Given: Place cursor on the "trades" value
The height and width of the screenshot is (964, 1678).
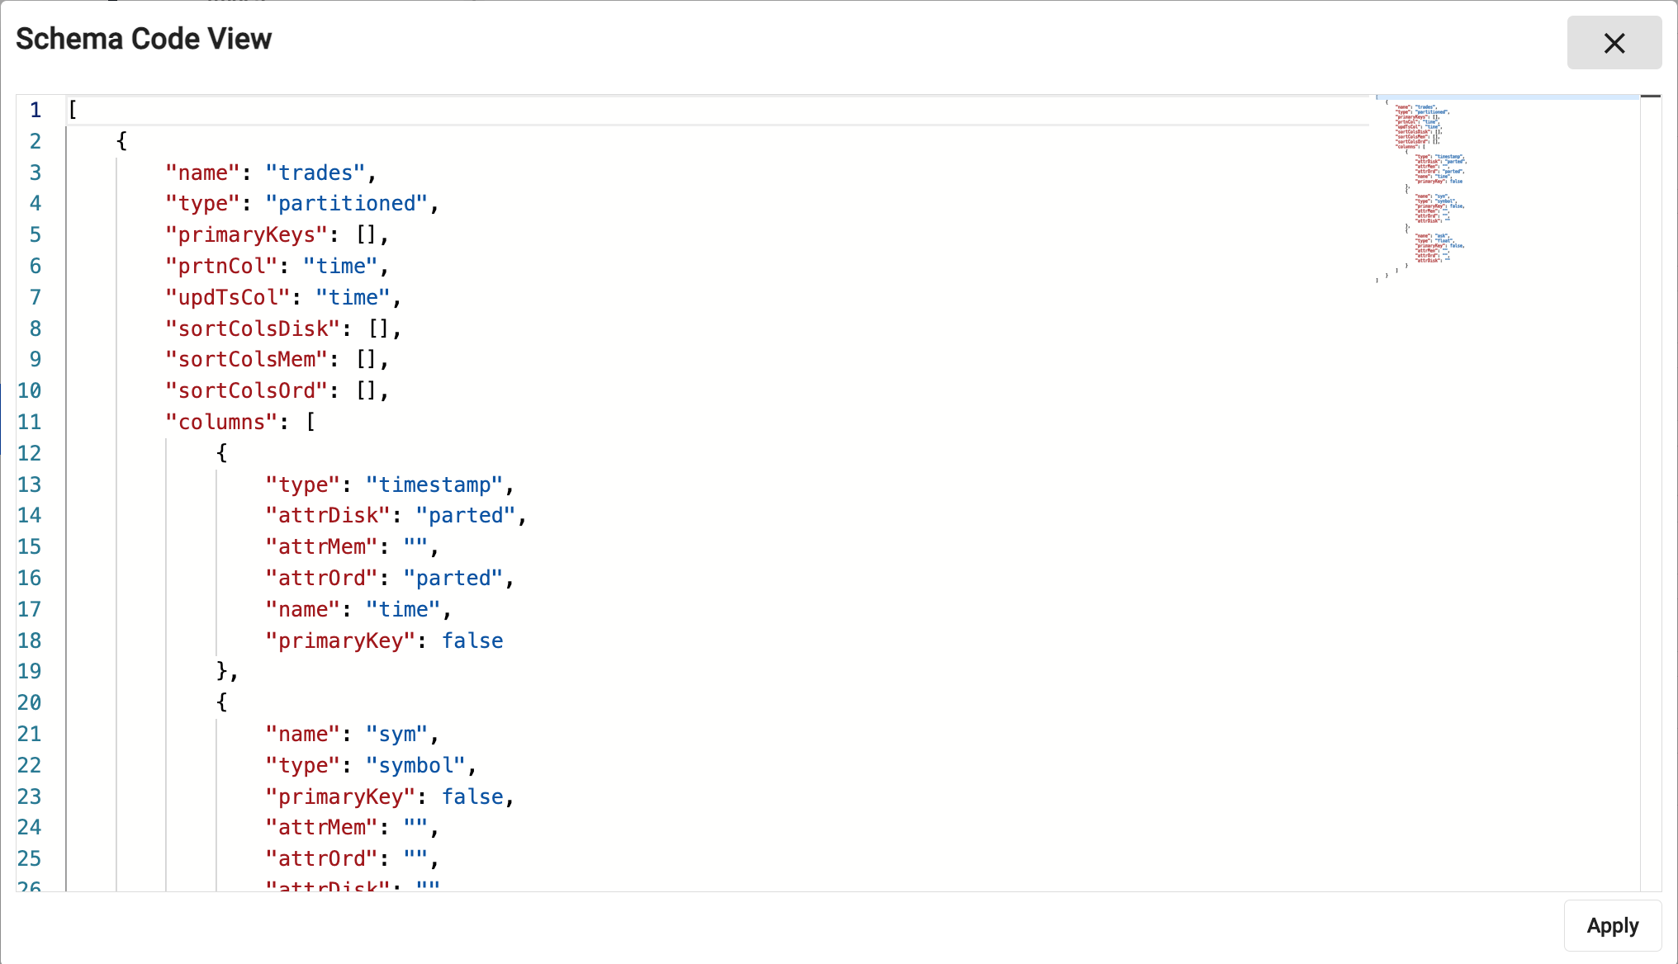Looking at the screenshot, I should (316, 172).
